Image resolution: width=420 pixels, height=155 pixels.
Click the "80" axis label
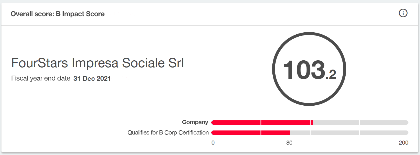coord(289,143)
